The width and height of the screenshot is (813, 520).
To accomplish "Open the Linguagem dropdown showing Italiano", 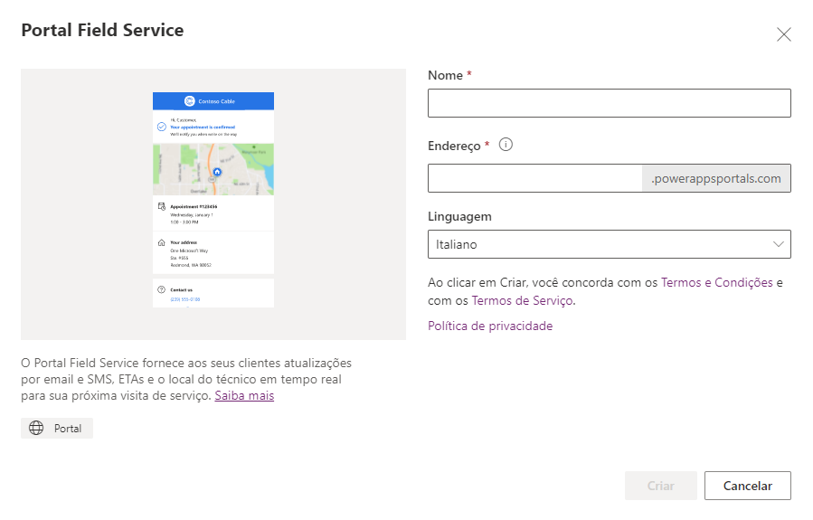I will tap(610, 244).
